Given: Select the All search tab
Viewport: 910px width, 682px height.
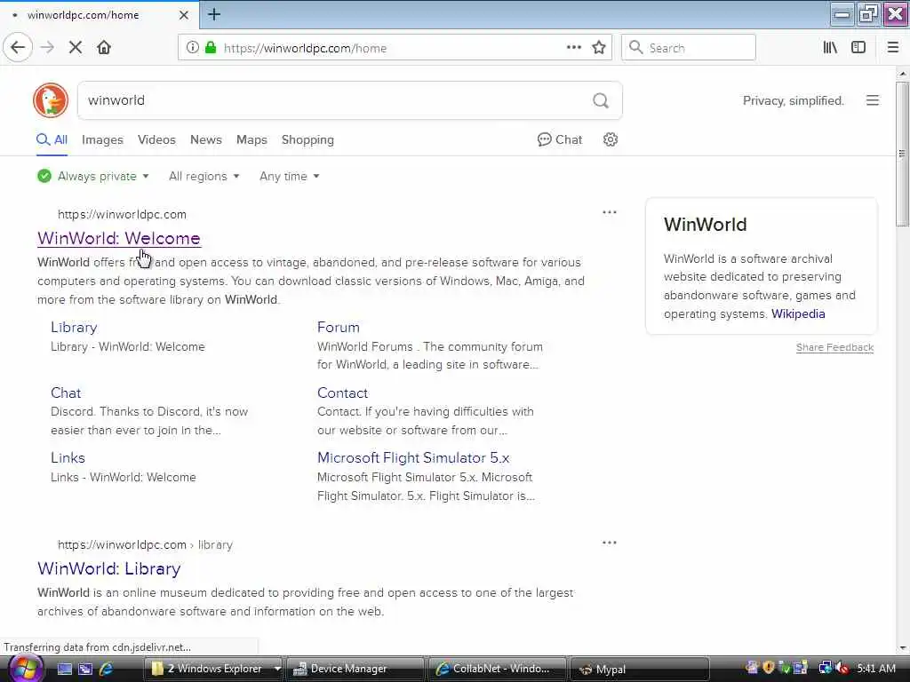Looking at the screenshot, I should (52, 139).
